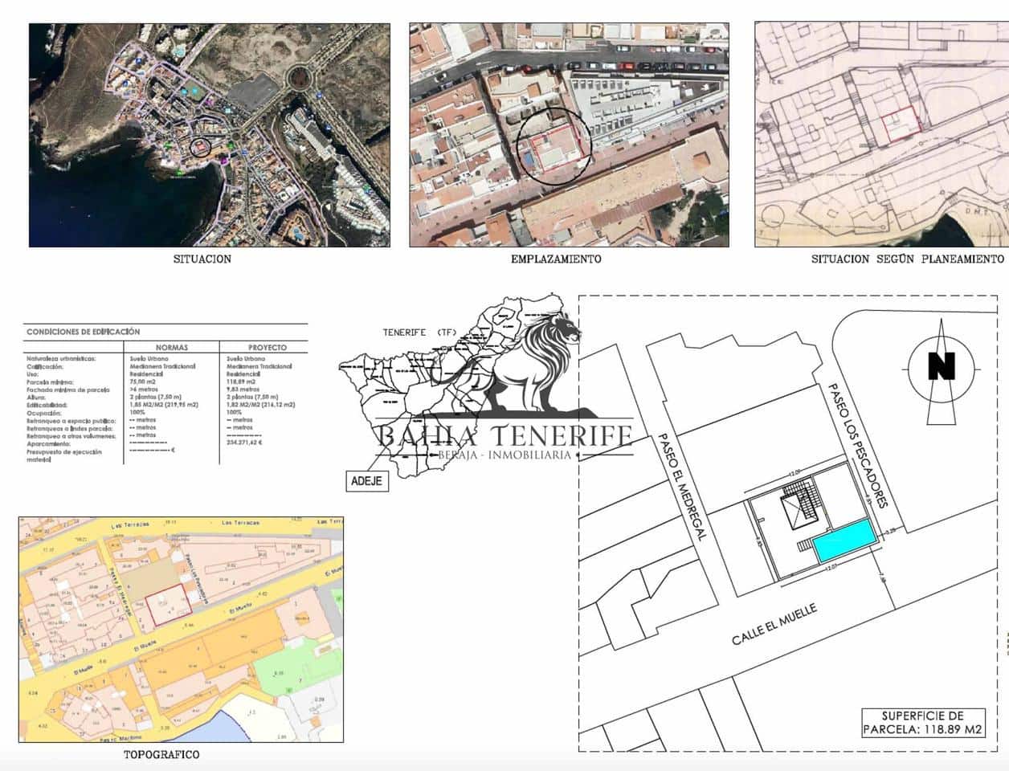This screenshot has width=1009, height=771.
Task: Click the red parcel outline on the planning map
Action: [901, 123]
